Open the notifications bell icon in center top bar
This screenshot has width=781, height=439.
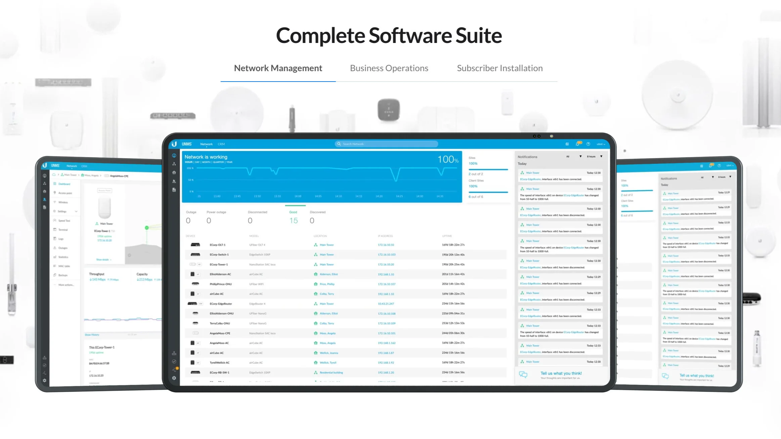coord(578,144)
